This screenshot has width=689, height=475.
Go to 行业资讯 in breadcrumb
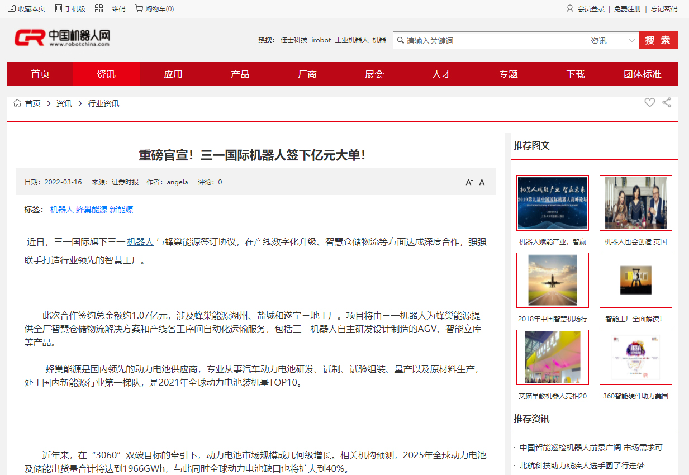click(x=103, y=103)
